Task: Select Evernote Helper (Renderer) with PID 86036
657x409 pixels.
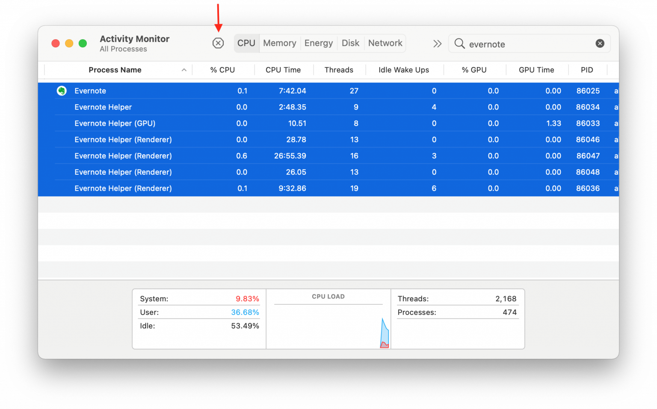Action: pos(328,188)
